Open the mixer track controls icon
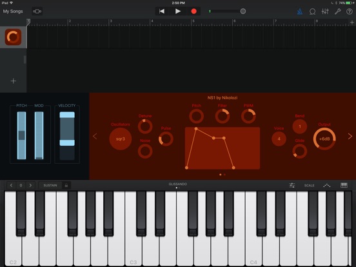 point(325,12)
